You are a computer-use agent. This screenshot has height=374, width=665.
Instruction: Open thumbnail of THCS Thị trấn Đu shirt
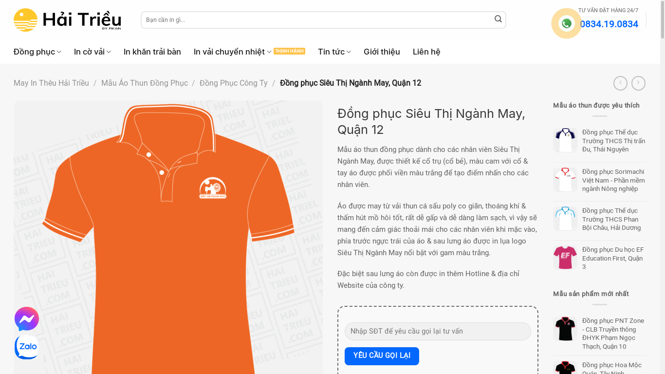(565, 140)
